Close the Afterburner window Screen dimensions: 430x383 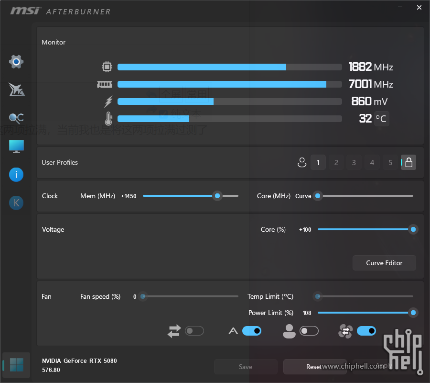(419, 7)
